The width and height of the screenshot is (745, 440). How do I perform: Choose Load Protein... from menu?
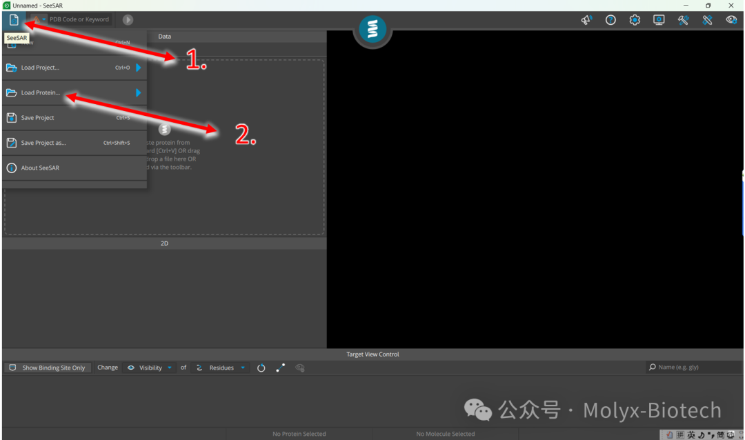coord(74,92)
